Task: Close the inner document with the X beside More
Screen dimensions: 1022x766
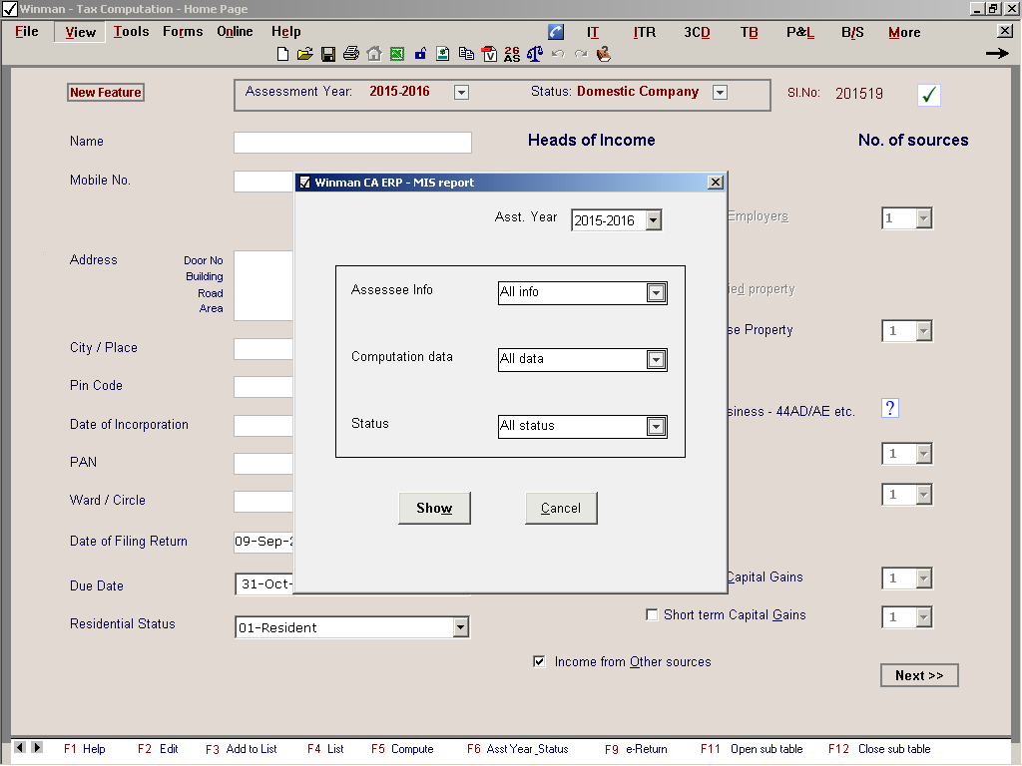Action: (x=1005, y=31)
